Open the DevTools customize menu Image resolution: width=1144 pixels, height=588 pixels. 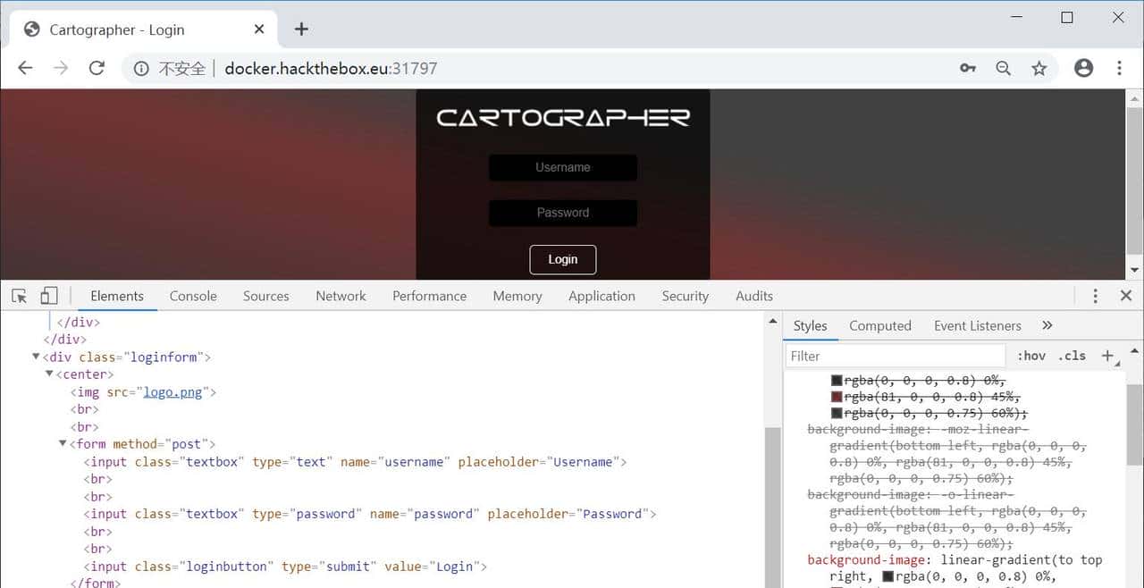point(1095,295)
